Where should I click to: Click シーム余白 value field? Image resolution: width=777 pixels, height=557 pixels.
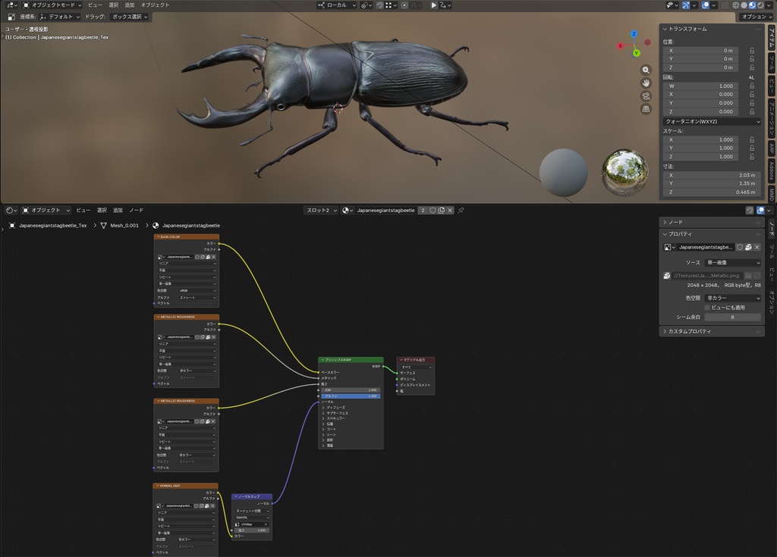732,317
